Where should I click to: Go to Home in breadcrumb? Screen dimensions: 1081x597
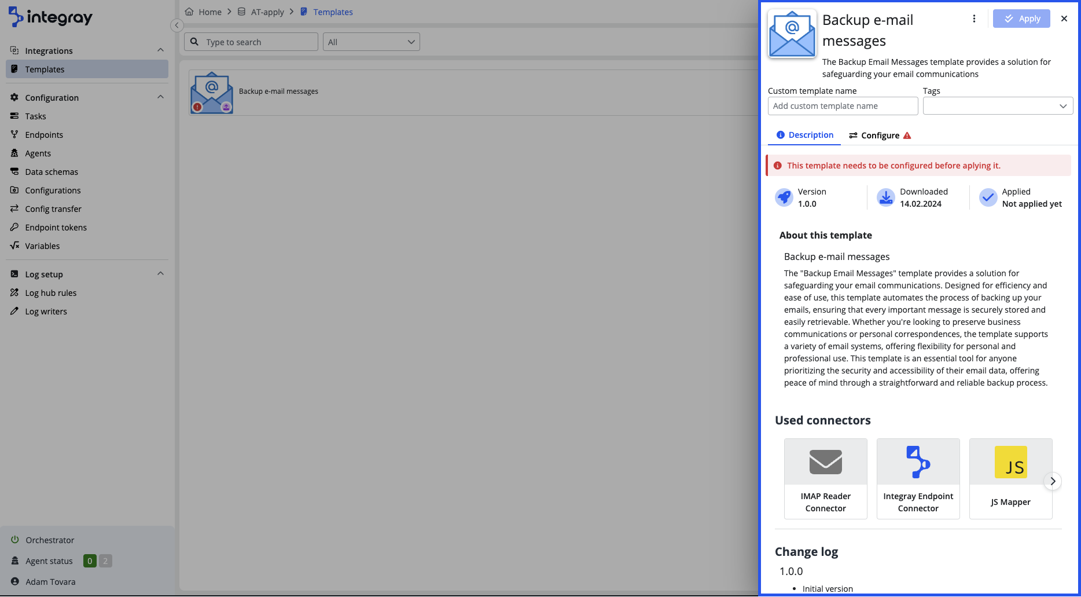click(x=209, y=12)
